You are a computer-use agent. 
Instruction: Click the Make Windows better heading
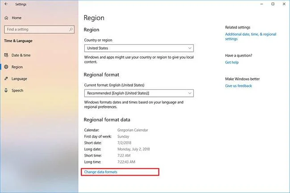coord(242,79)
